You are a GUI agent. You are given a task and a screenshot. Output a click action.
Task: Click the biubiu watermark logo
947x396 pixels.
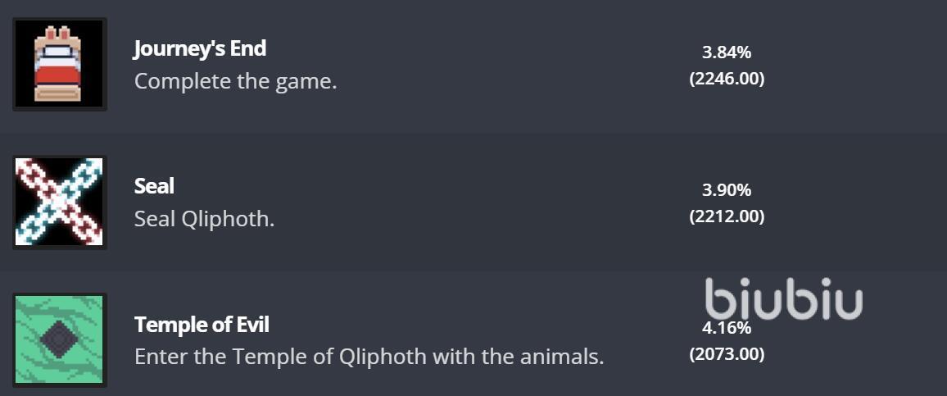(784, 298)
